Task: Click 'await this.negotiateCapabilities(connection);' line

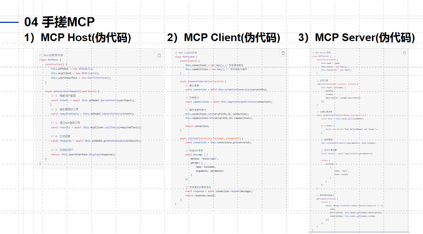Action: 229,102
